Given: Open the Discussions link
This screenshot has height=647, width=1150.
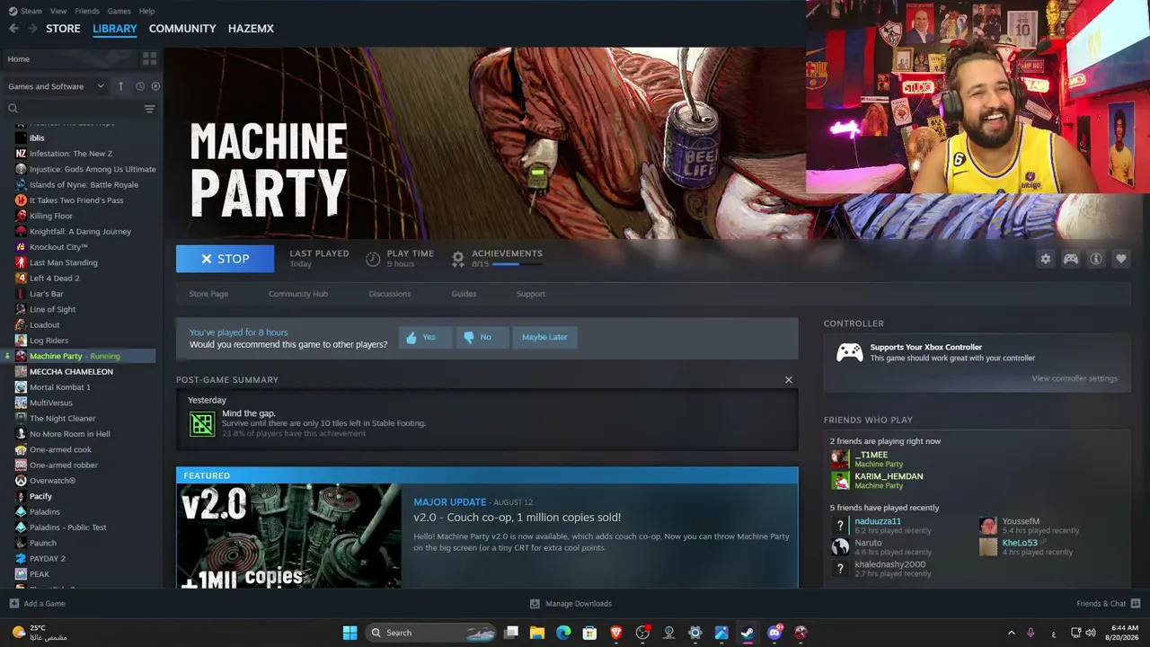Looking at the screenshot, I should 390,294.
